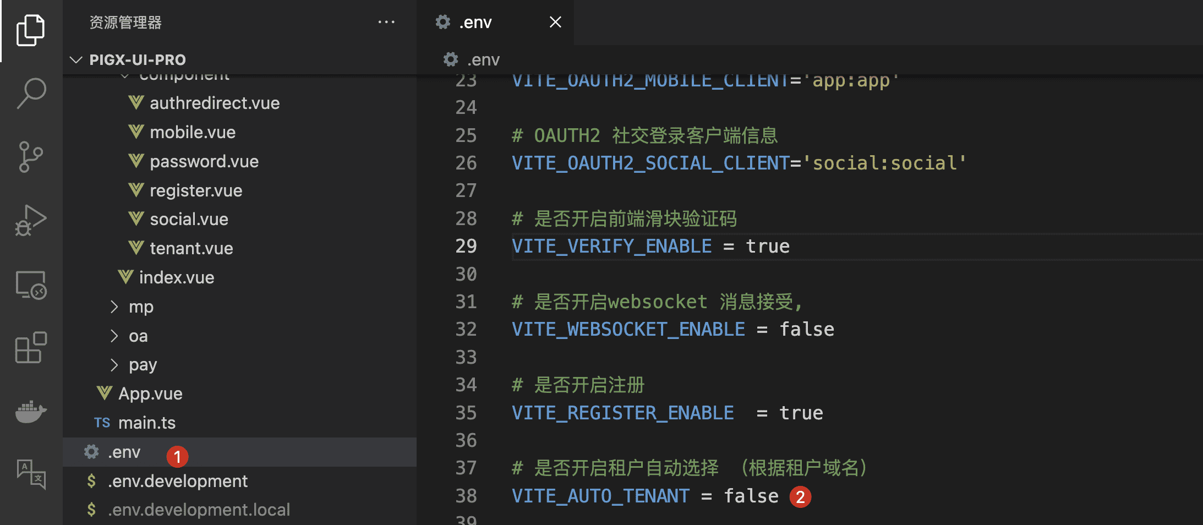Screen dimensions: 1203x525
Task: Open the translation extension icon
Action: pyautogui.click(x=31, y=474)
